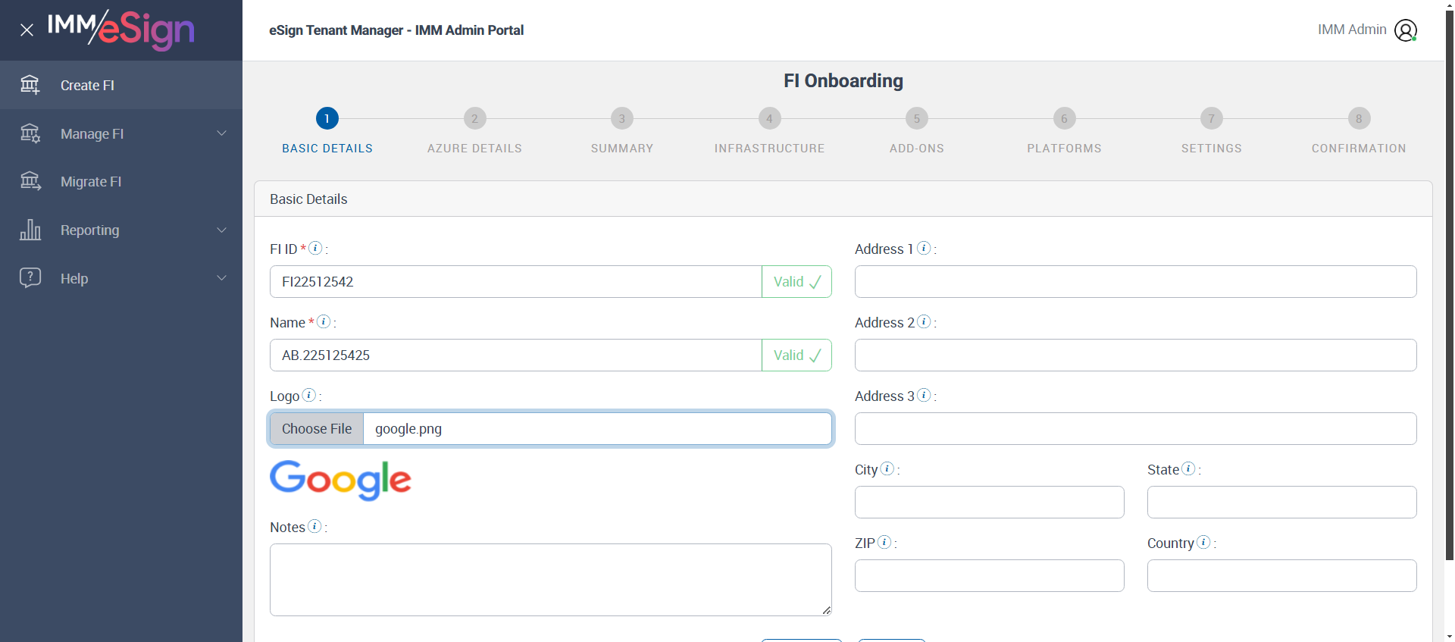
Task: Expand the Manage FI submenu
Action: 221,133
